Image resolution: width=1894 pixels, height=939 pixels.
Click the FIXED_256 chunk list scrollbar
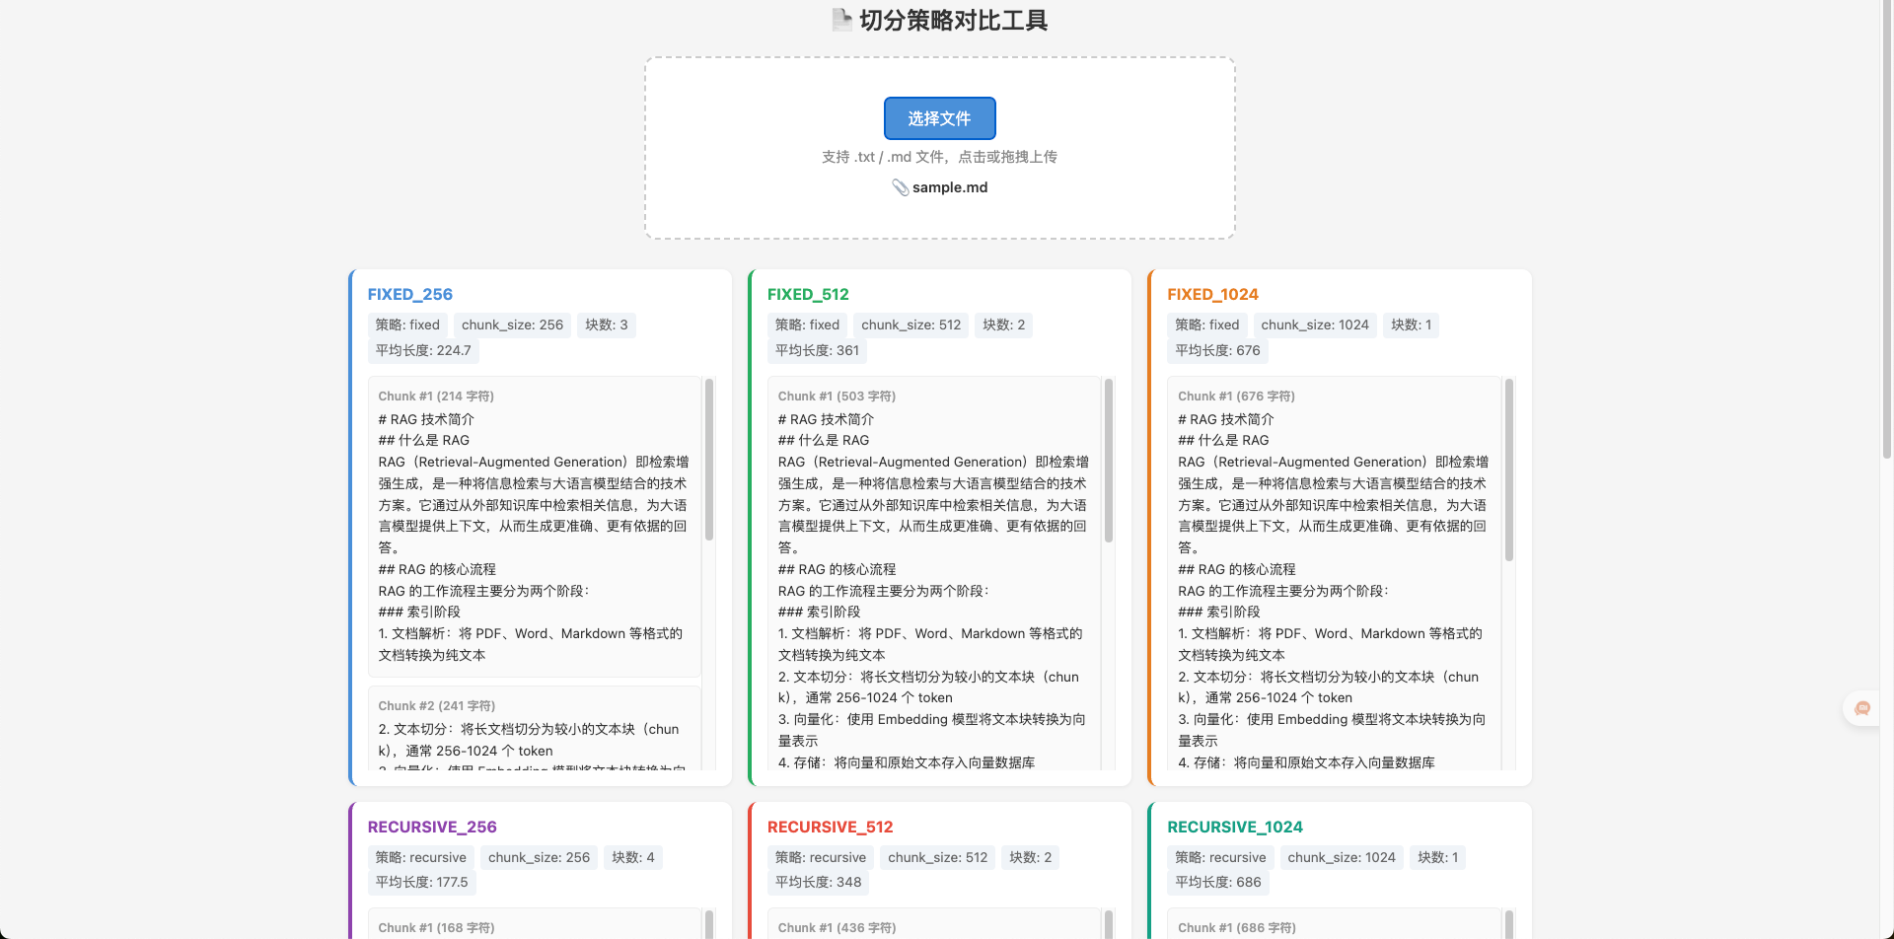coord(709,460)
